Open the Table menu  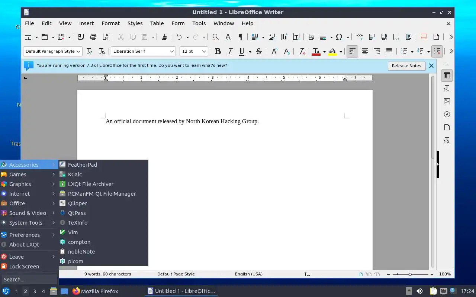pyautogui.click(x=157, y=23)
